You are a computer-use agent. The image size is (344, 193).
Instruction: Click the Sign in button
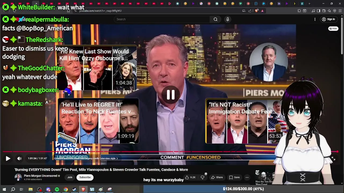click(328, 19)
